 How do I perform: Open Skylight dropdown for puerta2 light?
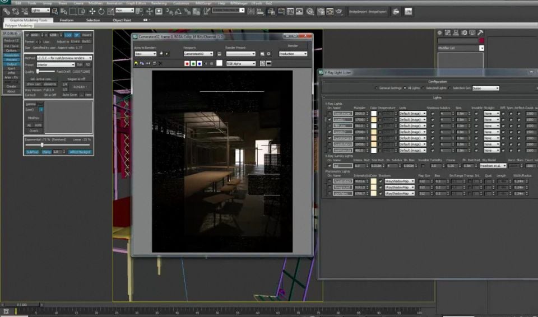point(491,132)
